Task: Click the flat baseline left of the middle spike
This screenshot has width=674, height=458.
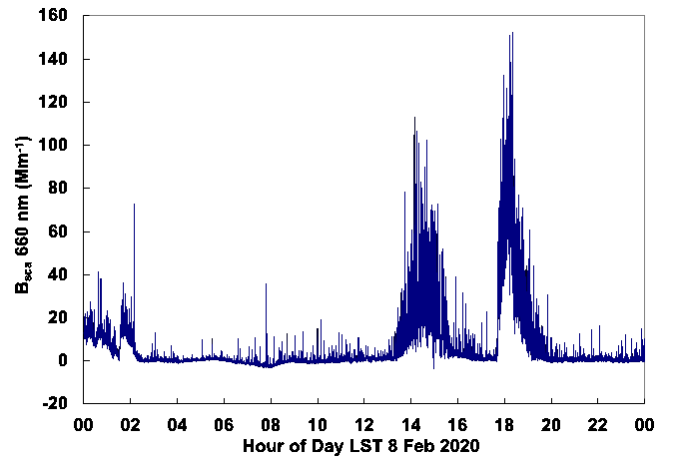Action: tap(190, 360)
